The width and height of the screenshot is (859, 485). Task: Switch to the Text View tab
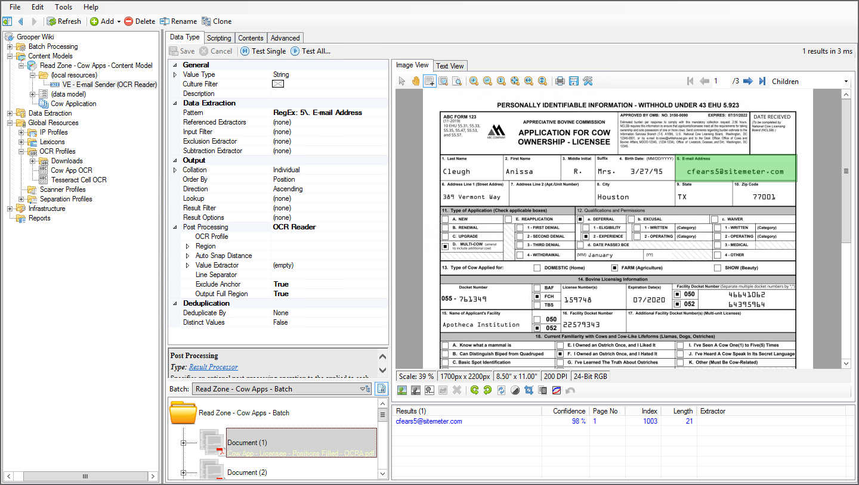(x=450, y=66)
